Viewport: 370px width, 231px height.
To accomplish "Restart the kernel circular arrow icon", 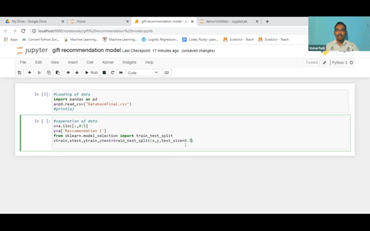I will point(113,73).
